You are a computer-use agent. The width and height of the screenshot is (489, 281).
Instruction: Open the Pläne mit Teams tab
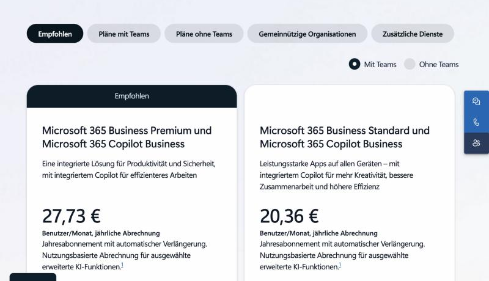[124, 34]
